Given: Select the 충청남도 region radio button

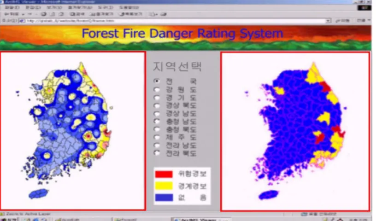Looking at the screenshot, I should coord(157,121).
